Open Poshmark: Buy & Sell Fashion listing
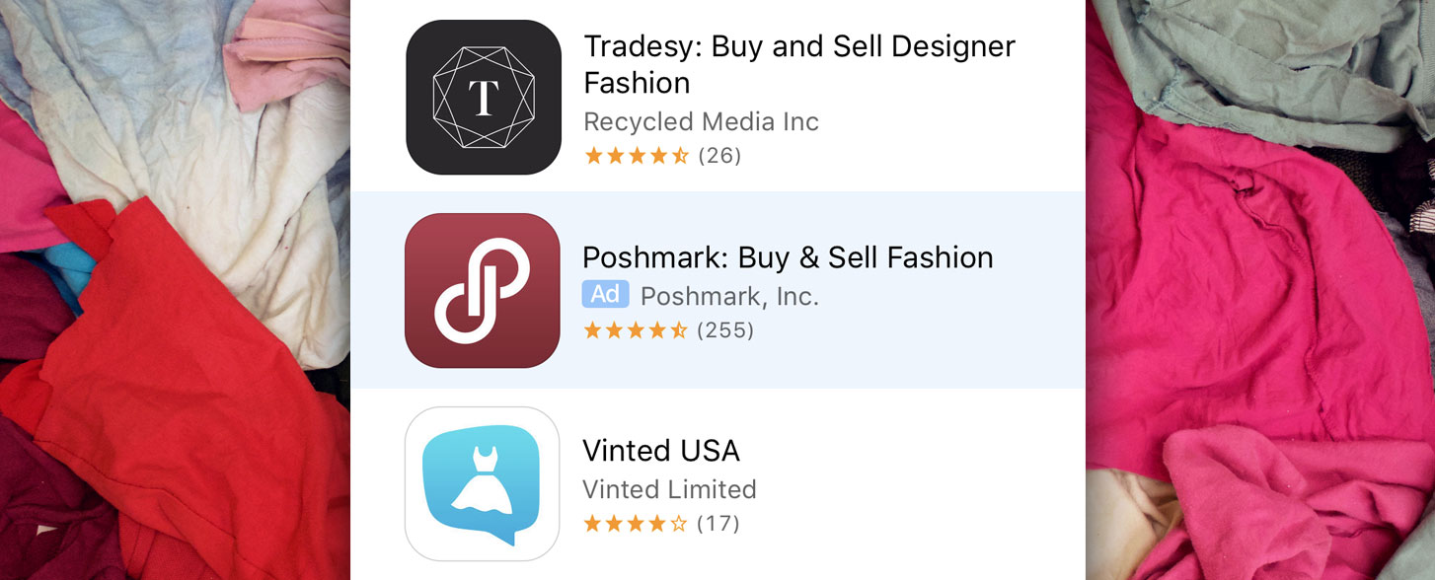The width and height of the screenshot is (1435, 580). click(788, 256)
